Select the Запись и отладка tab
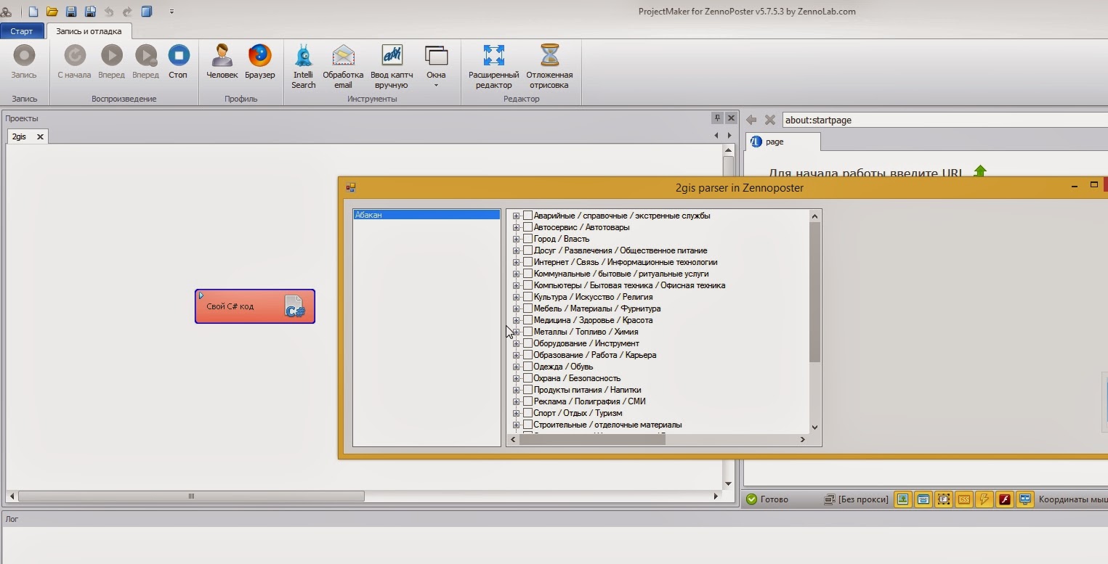1108x564 pixels. pyautogui.click(x=89, y=31)
